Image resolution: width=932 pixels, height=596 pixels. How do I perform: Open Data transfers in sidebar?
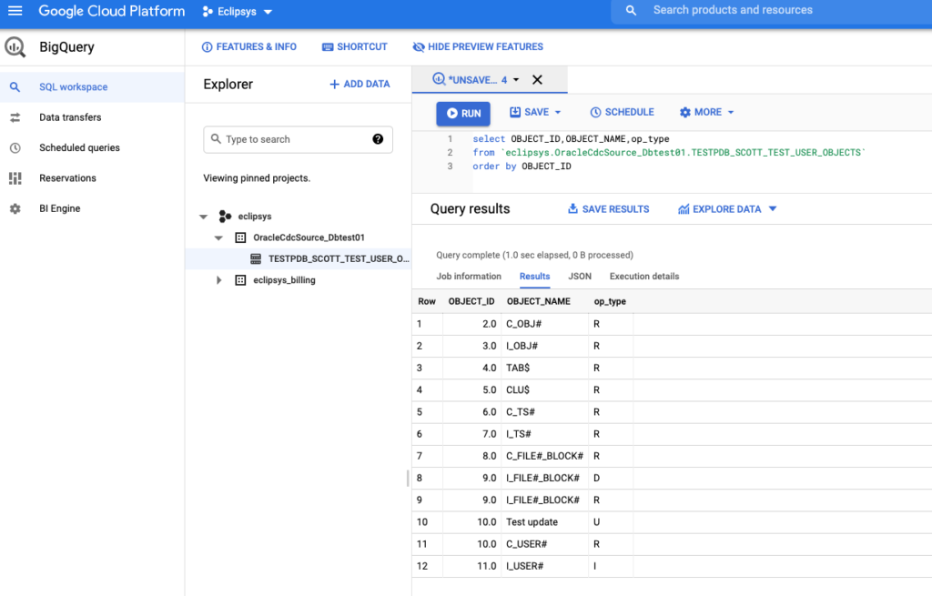click(x=70, y=117)
